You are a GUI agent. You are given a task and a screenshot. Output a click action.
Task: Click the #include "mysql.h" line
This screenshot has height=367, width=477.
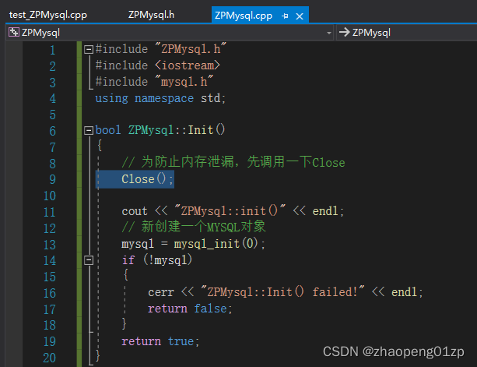154,82
